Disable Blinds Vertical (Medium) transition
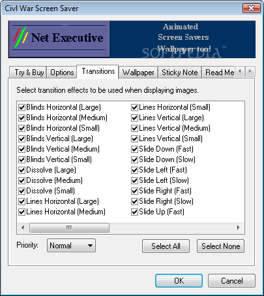 [22, 149]
